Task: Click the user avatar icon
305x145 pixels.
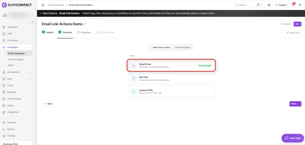Action: click(300, 5)
